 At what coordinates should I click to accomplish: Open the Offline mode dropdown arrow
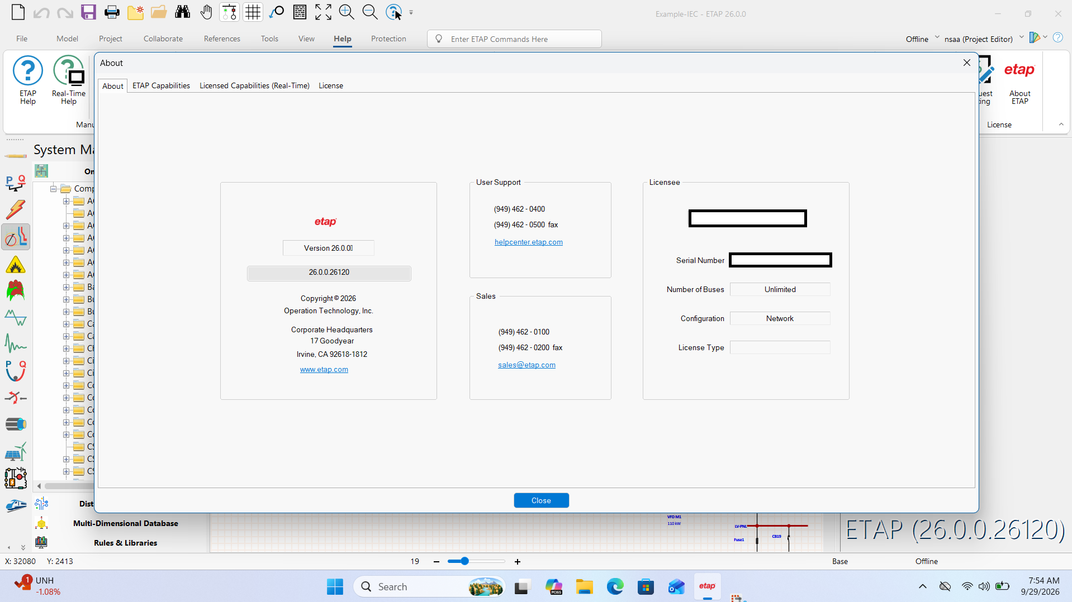pyautogui.click(x=937, y=37)
